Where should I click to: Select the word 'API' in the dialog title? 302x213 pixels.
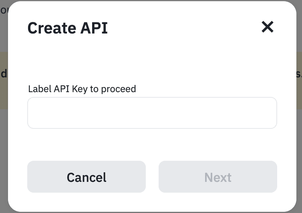pyautogui.click(x=93, y=28)
